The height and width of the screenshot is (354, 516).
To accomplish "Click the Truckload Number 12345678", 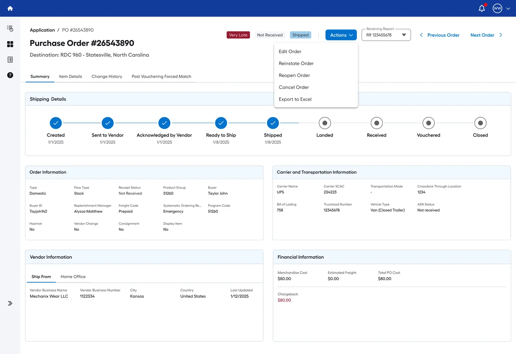I will tap(332, 210).
